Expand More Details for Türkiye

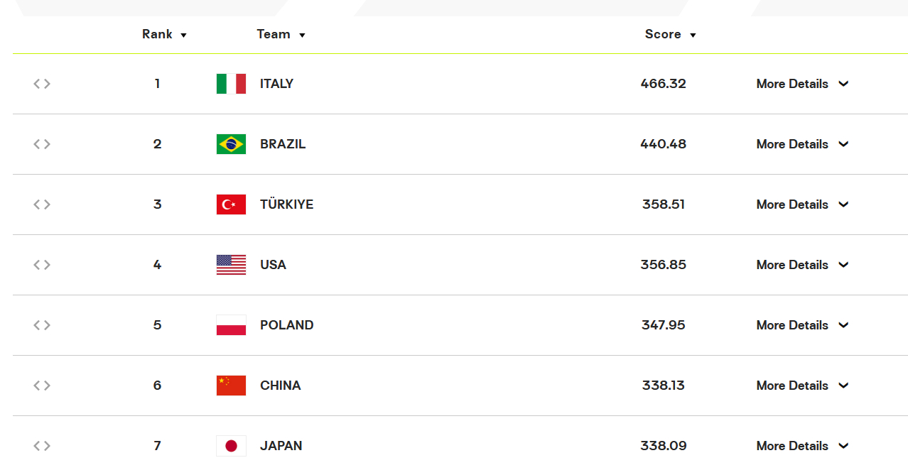[802, 204]
